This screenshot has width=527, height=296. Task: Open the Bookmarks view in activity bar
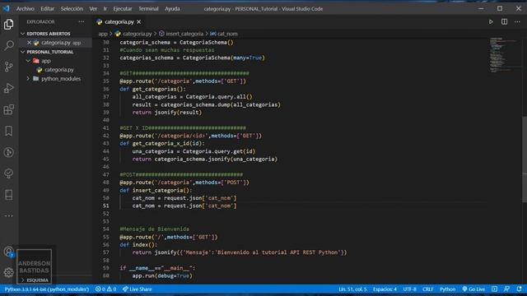point(9,131)
